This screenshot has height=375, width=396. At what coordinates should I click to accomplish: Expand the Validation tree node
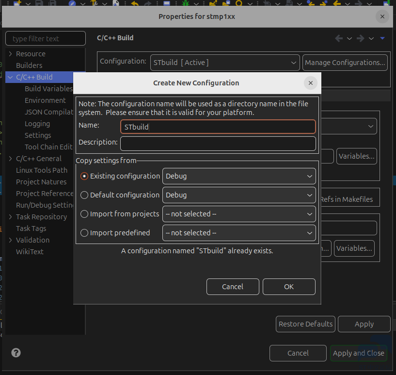10,240
